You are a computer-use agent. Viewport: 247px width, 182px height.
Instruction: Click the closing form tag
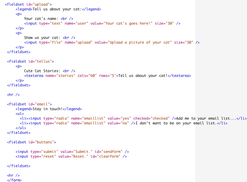(x=14, y=180)
